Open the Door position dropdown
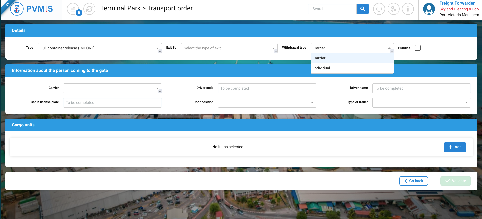This screenshot has height=219, width=482. [267, 103]
